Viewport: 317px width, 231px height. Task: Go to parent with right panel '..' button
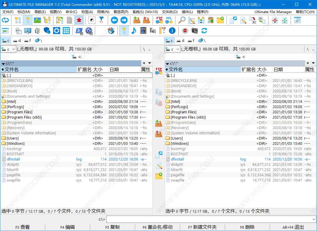[x=313, y=49]
